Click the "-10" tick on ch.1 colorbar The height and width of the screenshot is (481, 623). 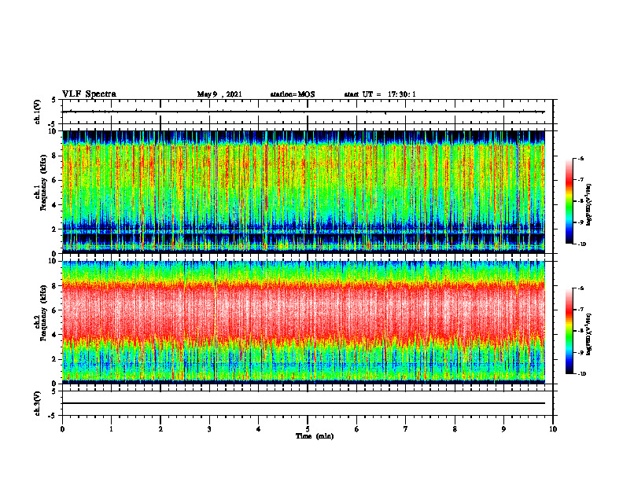coord(581,244)
